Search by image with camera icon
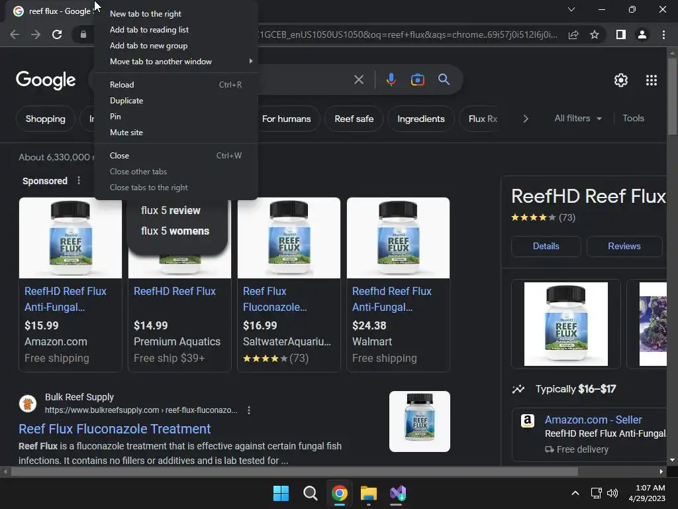678x509 pixels. pos(417,80)
